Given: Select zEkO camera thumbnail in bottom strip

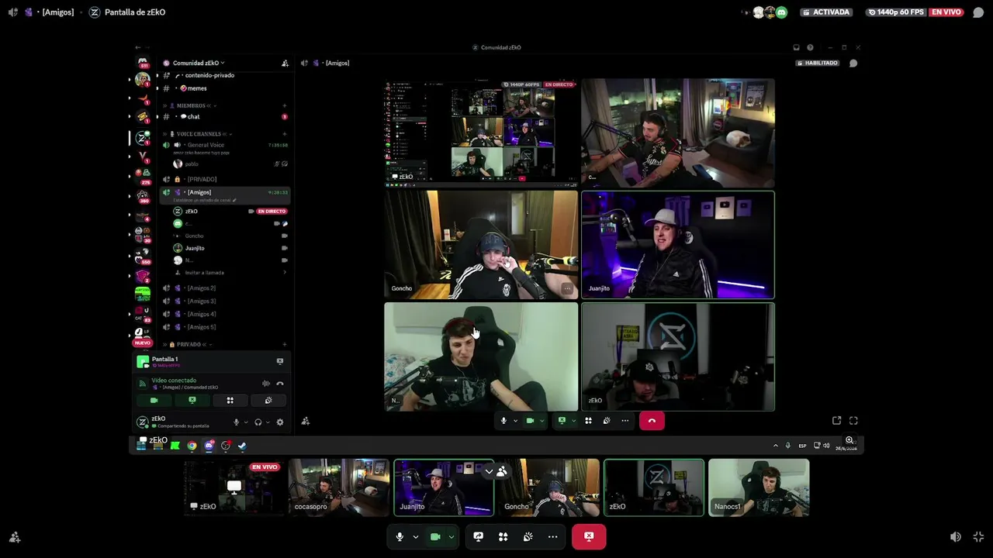Looking at the screenshot, I should coord(654,487).
